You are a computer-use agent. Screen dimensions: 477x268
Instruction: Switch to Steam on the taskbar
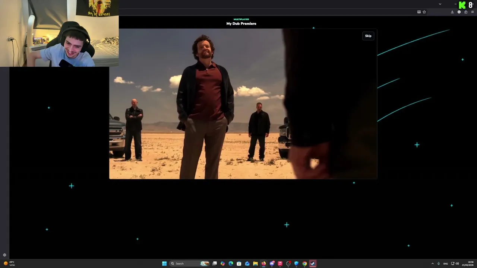[313, 264]
